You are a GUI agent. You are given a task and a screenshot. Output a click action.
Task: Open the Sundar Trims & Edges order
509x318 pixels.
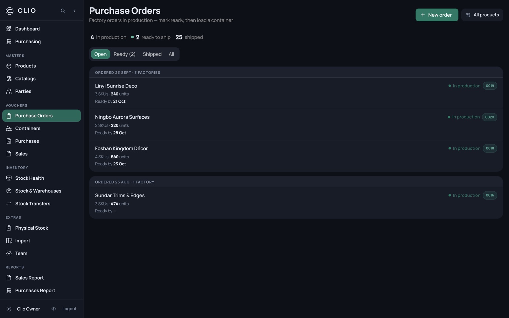[x=296, y=203]
